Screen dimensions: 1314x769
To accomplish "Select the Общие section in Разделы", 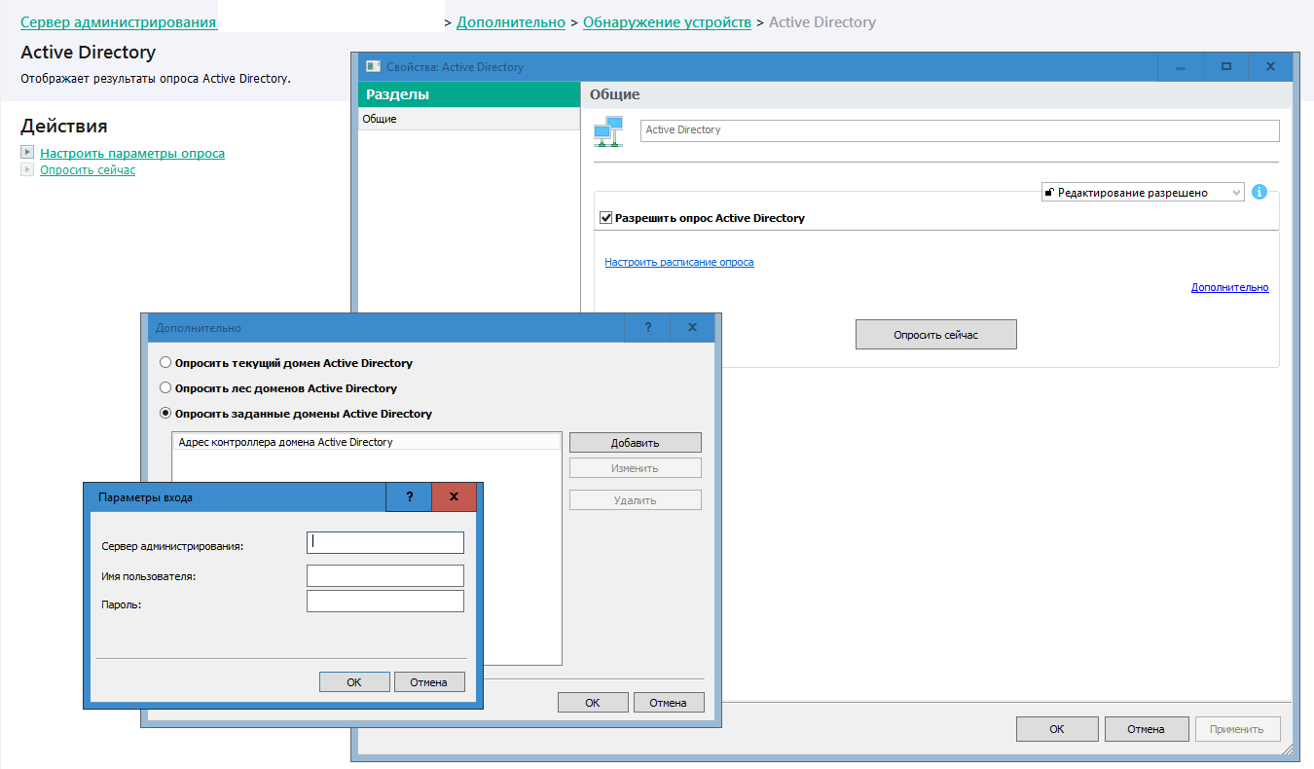I will click(469, 119).
